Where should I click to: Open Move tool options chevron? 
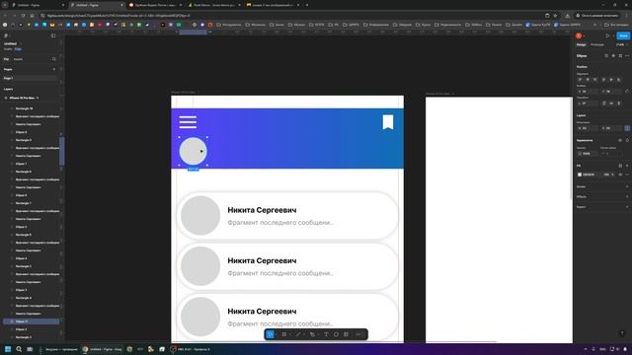point(276,334)
